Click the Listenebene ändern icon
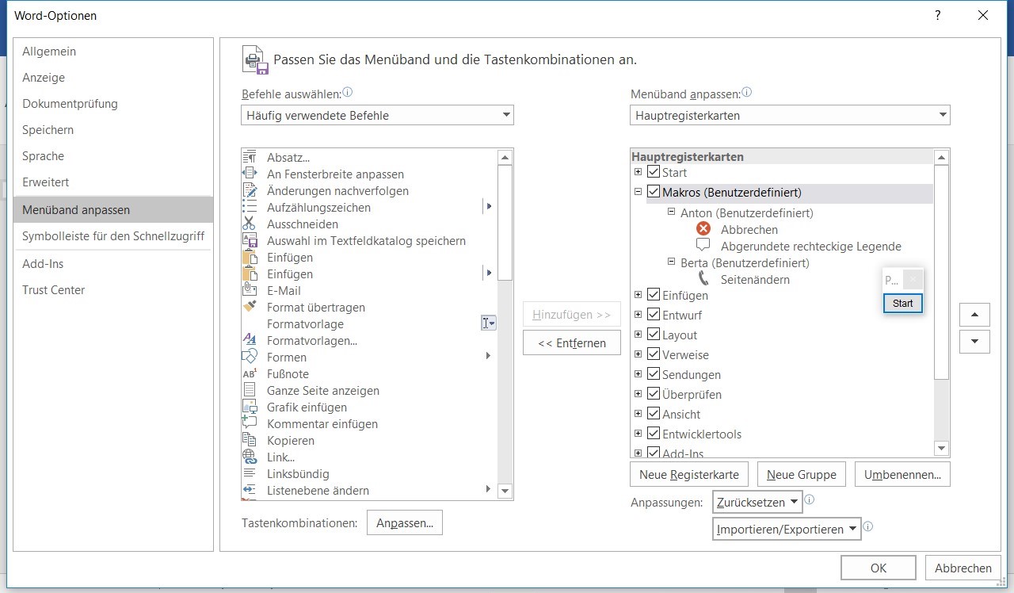The height and width of the screenshot is (593, 1014). pos(250,490)
